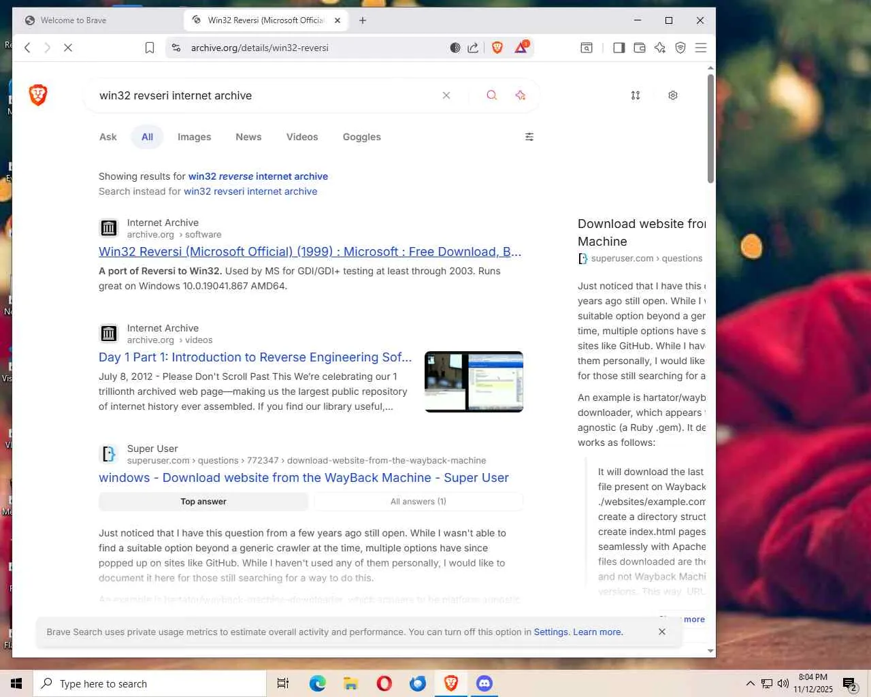Dismiss the usage metrics notice

pyautogui.click(x=662, y=632)
